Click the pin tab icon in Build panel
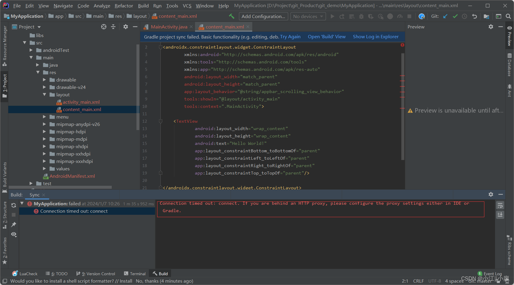This screenshot has height=285, width=514. [14, 225]
